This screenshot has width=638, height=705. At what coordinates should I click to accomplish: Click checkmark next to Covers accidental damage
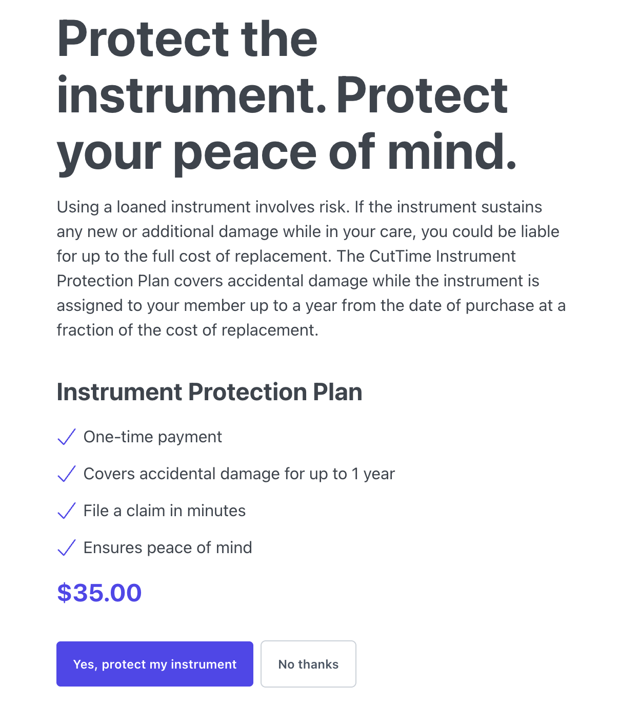point(67,474)
